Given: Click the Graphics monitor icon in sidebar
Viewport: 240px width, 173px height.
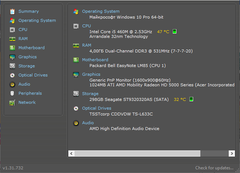Looking at the screenshot, I should pos(12,57).
